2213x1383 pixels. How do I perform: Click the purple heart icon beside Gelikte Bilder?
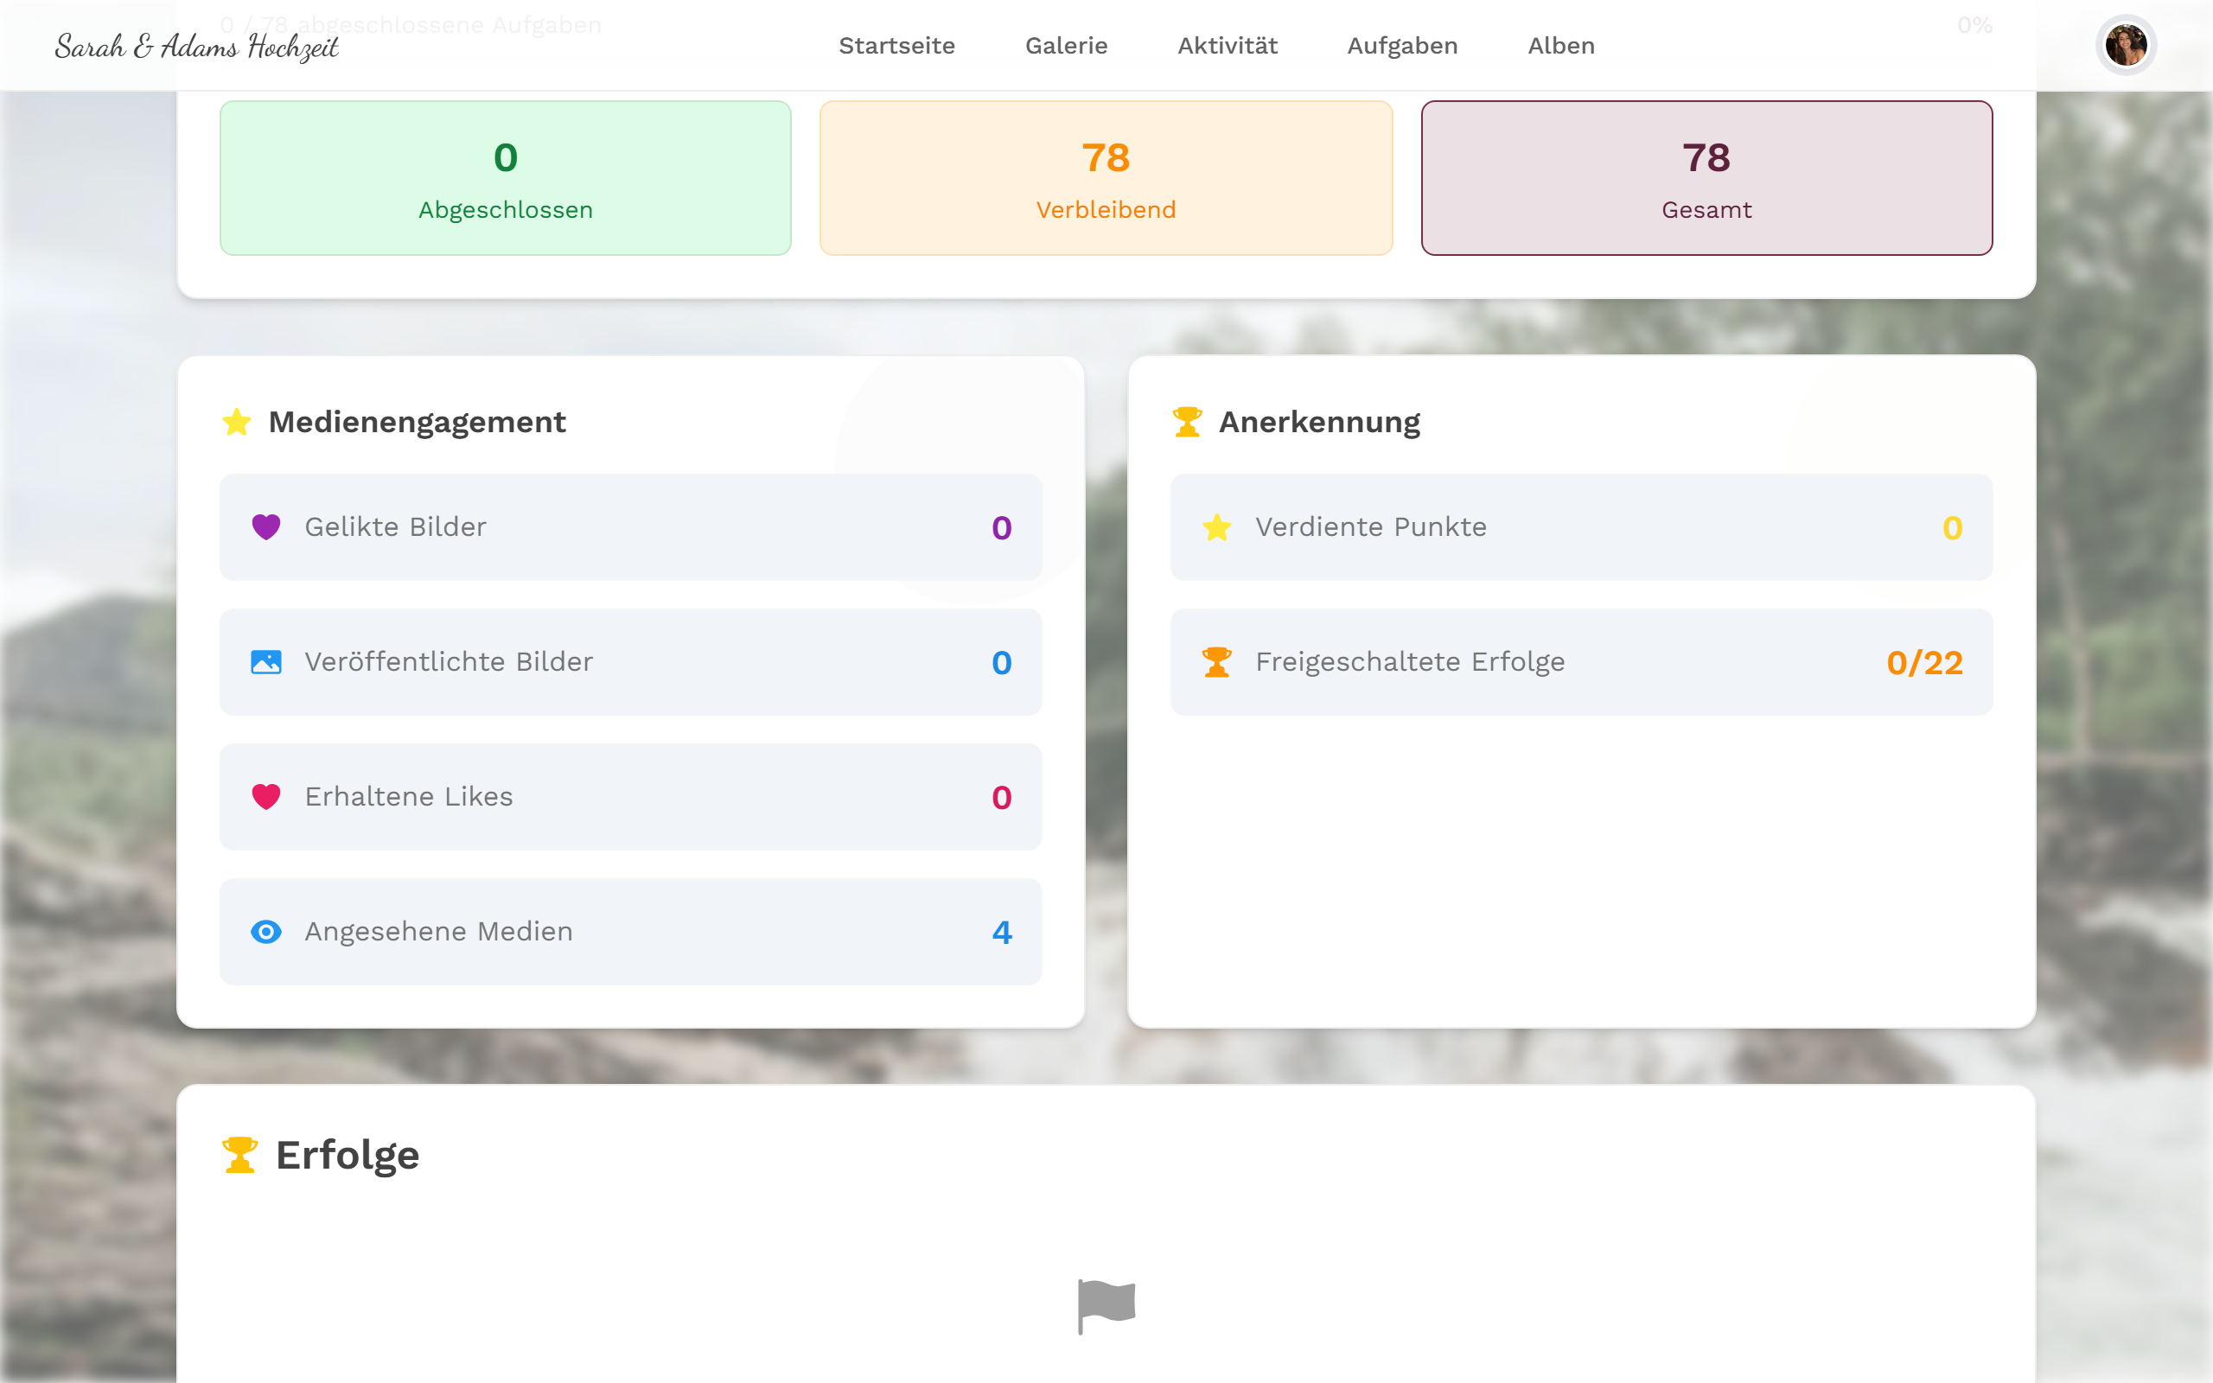pyautogui.click(x=266, y=527)
